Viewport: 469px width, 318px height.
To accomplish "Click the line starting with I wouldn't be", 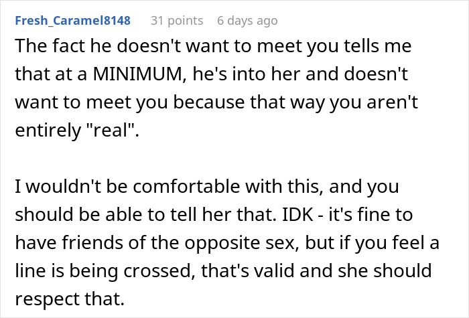I will 207,187.
